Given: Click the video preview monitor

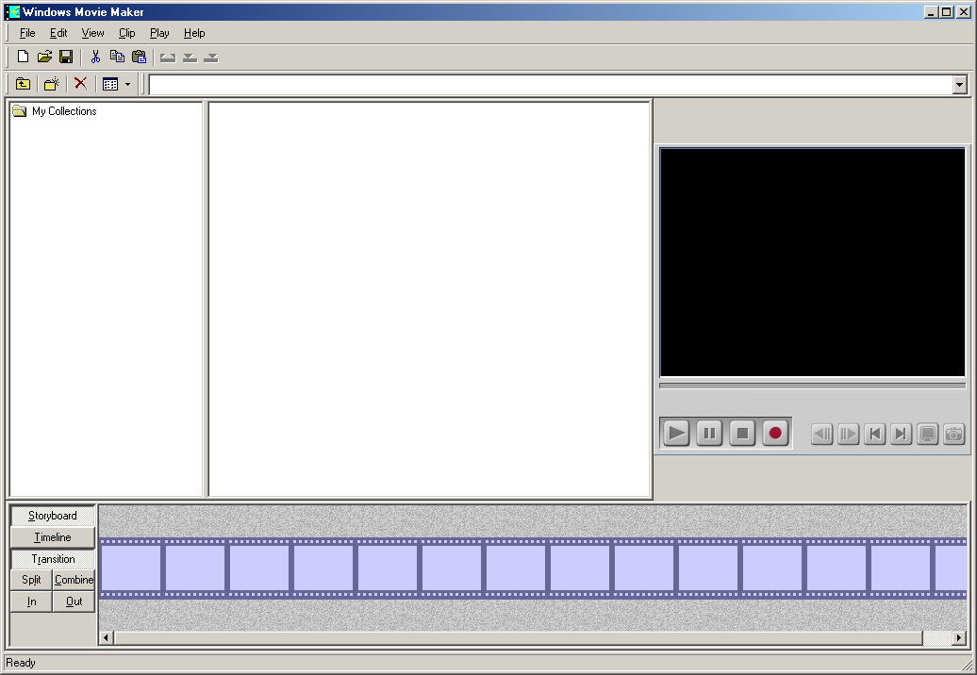Looking at the screenshot, I should tap(813, 262).
